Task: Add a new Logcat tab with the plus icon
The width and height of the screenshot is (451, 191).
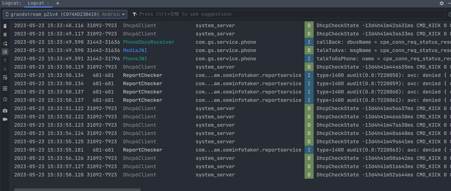Action: 58,3
